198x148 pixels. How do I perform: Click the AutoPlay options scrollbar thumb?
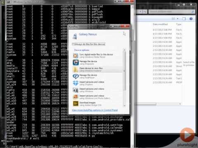coord(125,71)
